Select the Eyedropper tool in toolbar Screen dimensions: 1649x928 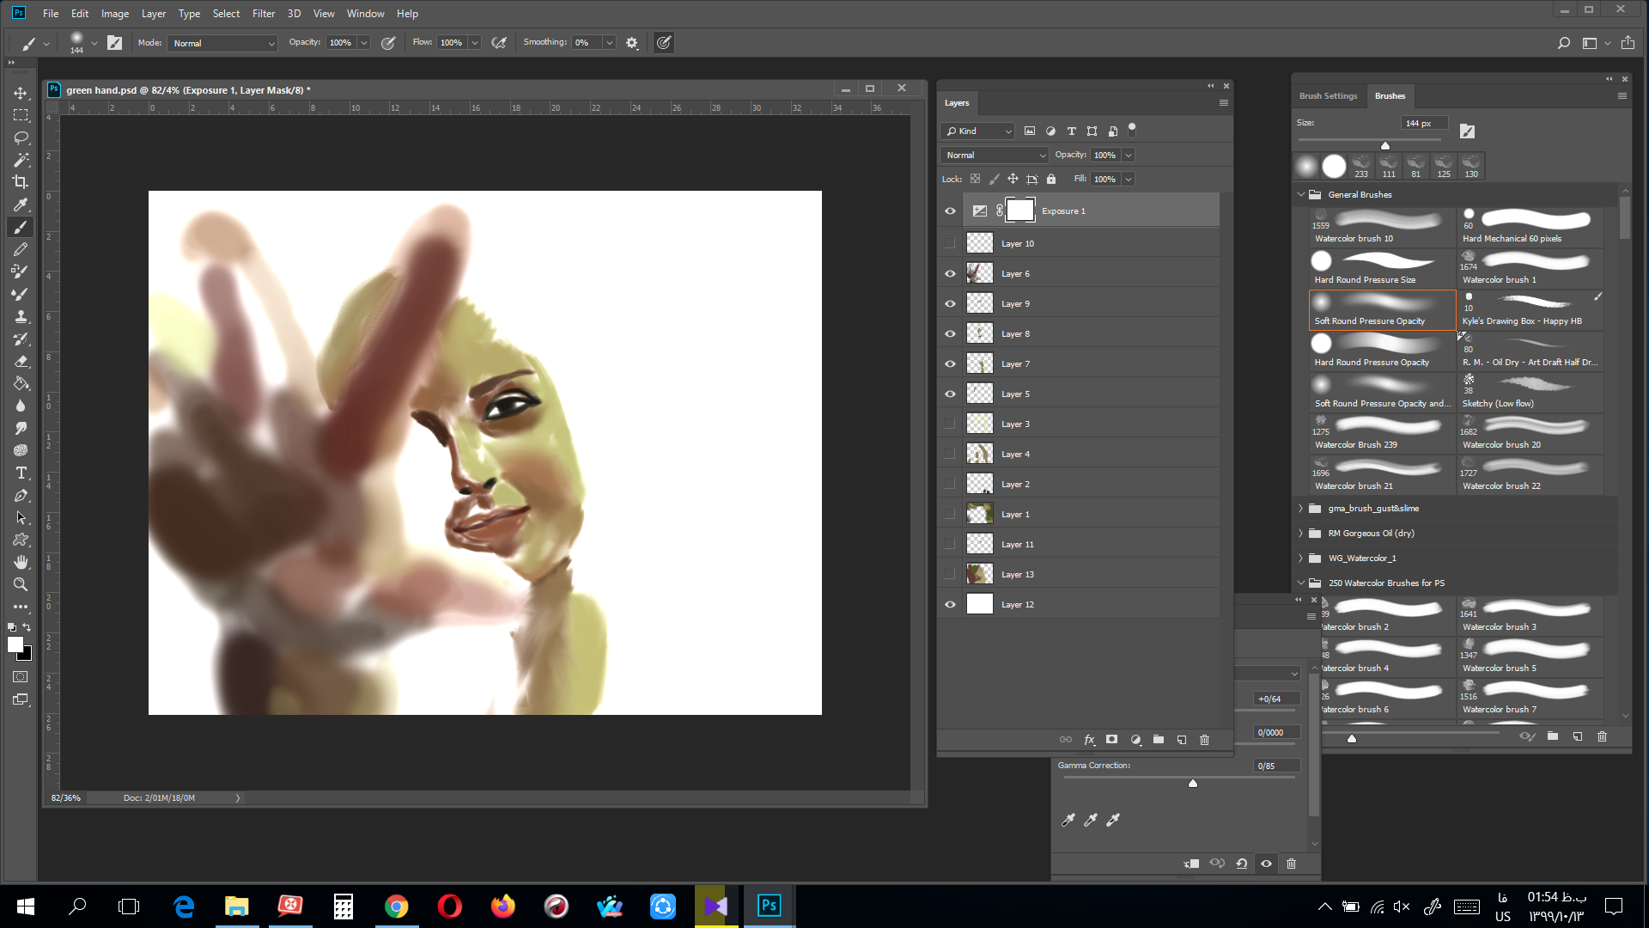coord(21,205)
